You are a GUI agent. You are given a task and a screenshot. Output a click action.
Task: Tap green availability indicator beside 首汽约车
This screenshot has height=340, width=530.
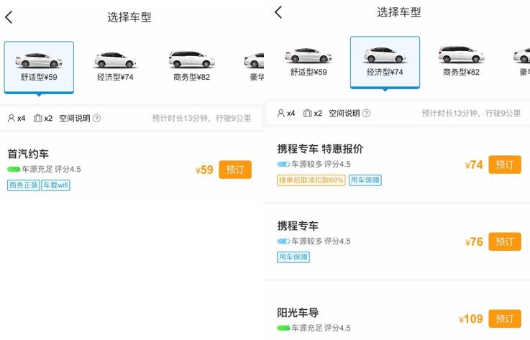(x=14, y=169)
